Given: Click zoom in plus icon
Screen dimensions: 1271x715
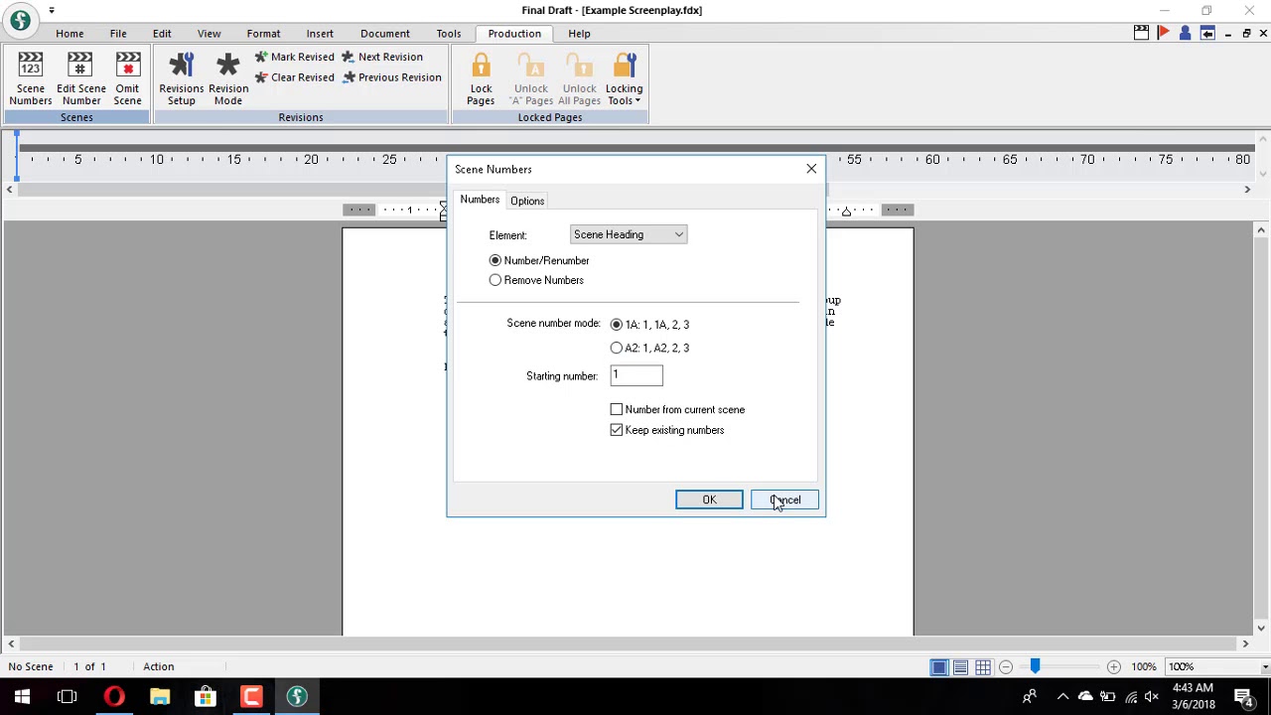Looking at the screenshot, I should click(1114, 667).
